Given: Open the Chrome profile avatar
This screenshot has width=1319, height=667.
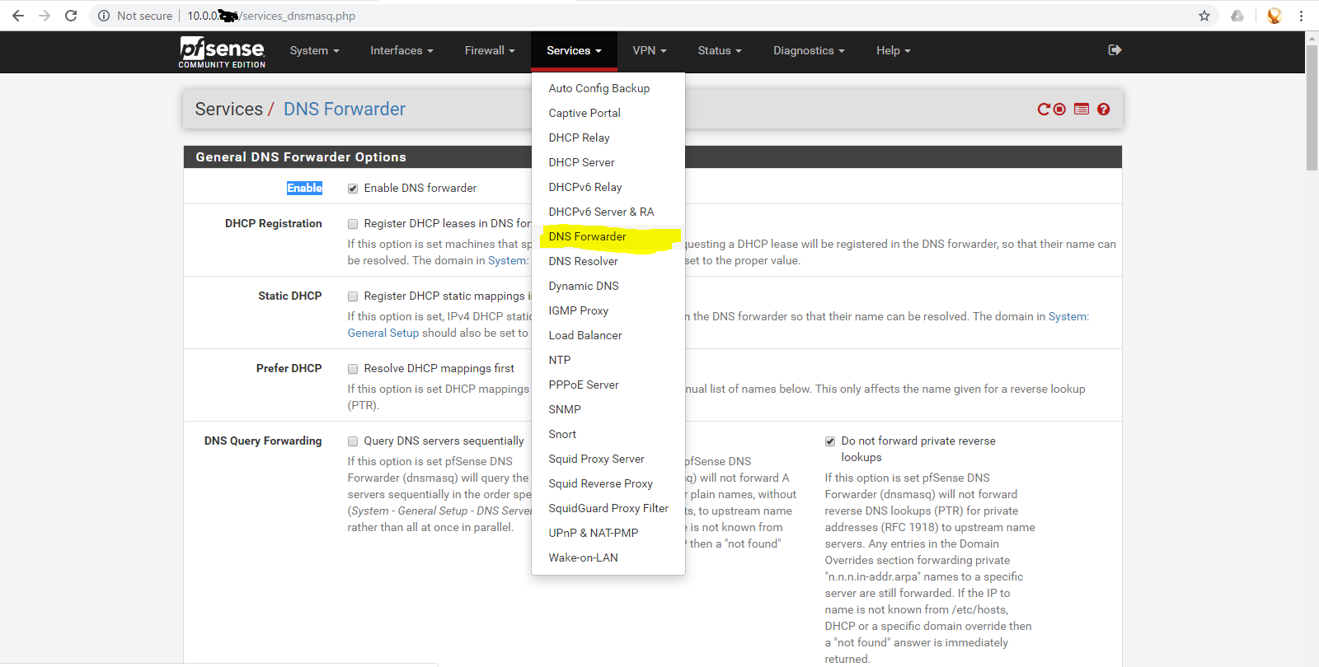Looking at the screenshot, I should [1274, 16].
